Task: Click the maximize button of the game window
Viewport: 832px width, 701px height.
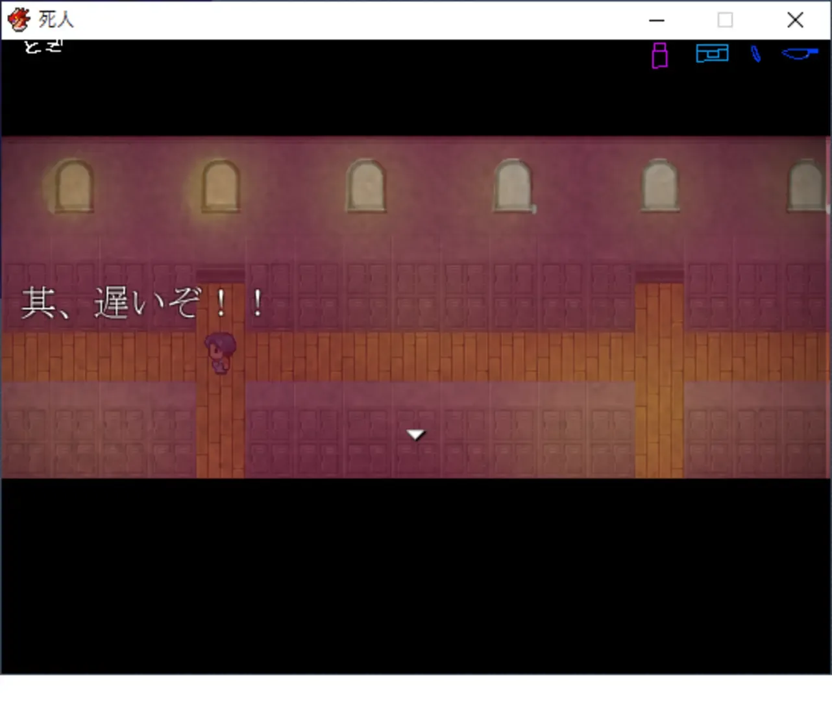Action: 725,20
